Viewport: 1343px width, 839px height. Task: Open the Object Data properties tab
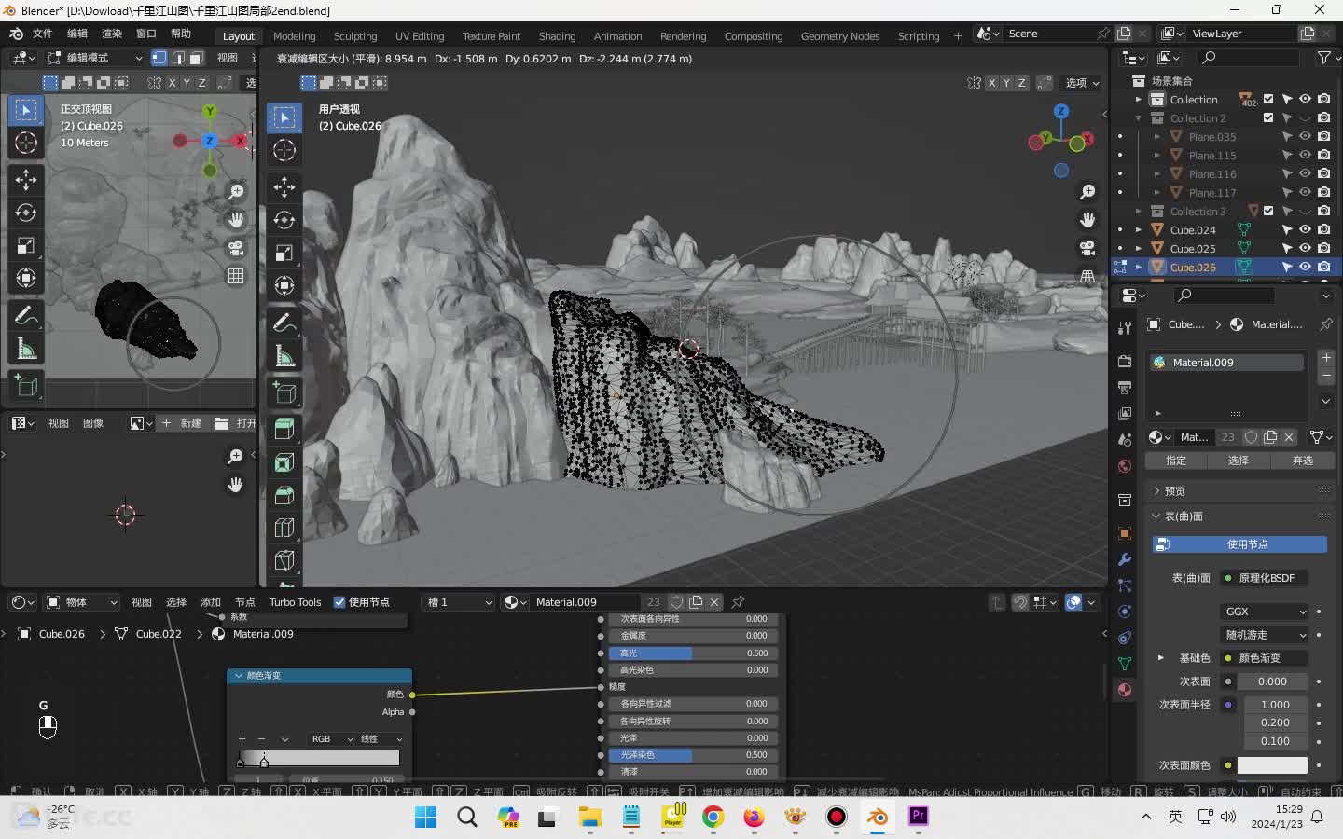(x=1125, y=664)
